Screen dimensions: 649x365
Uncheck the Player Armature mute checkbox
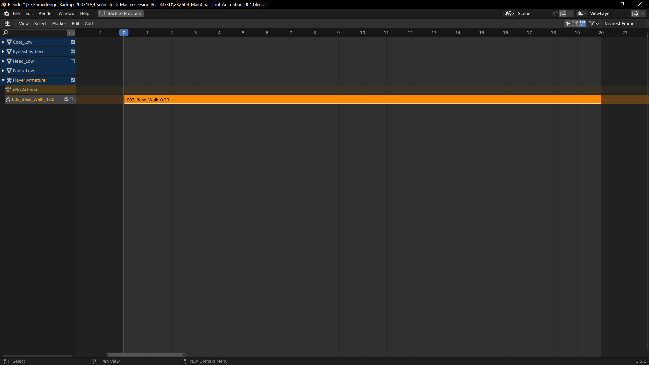click(x=73, y=80)
